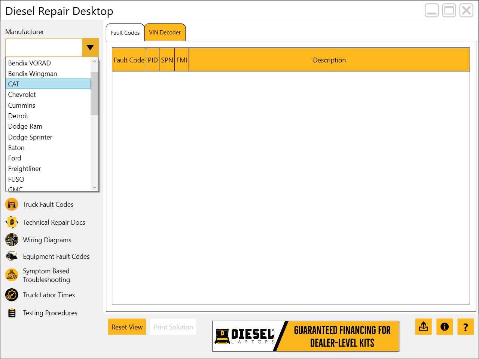Select Bendix VORAD from manufacturer list
The height and width of the screenshot is (359, 479).
(48, 63)
